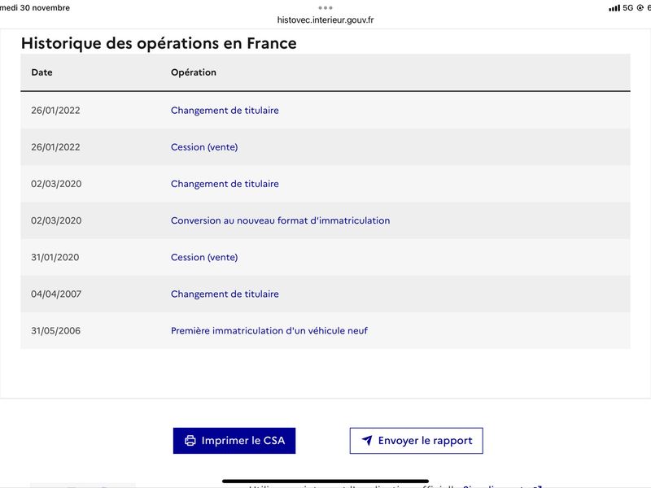Click the printer icon in Imprimer le CSA
The image size is (651, 488).
point(190,441)
